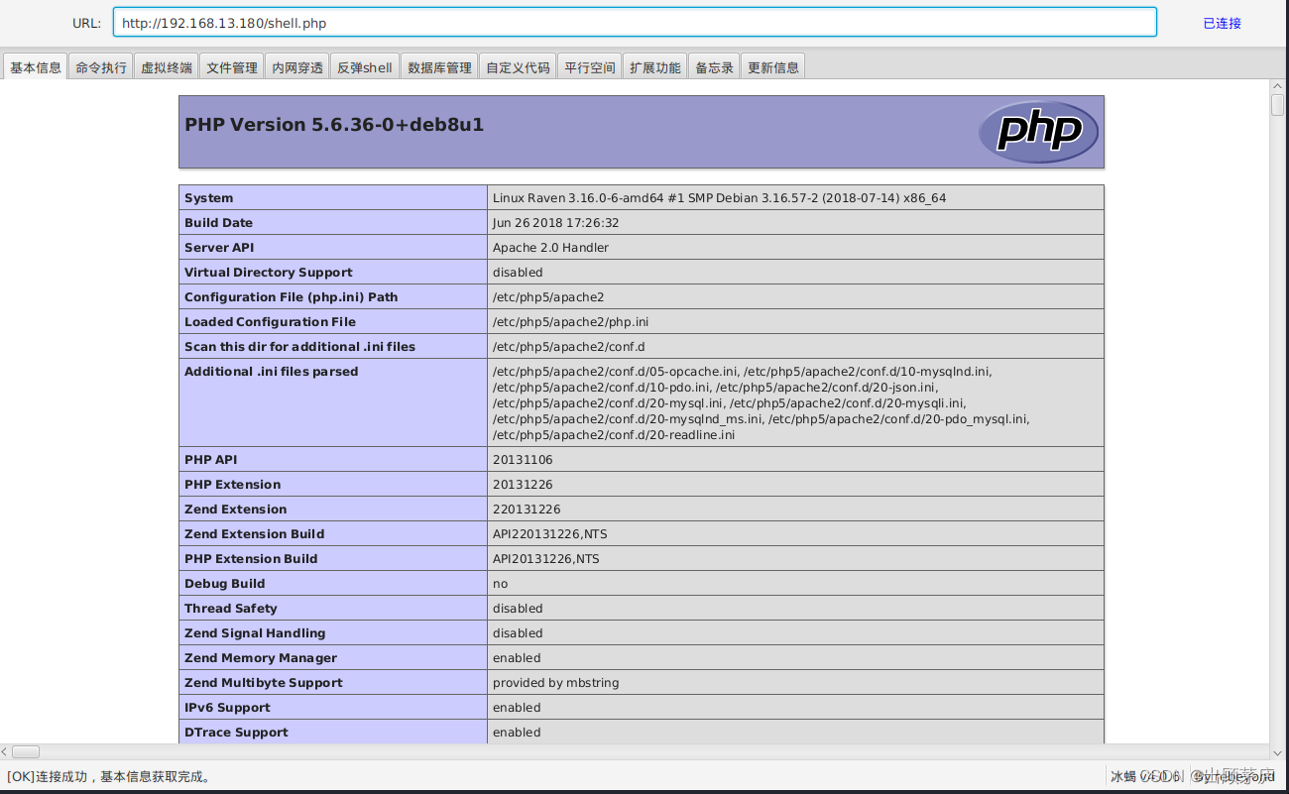The width and height of the screenshot is (1289, 794).
Task: Open the 更新信息 tab
Action: pyautogui.click(x=773, y=67)
